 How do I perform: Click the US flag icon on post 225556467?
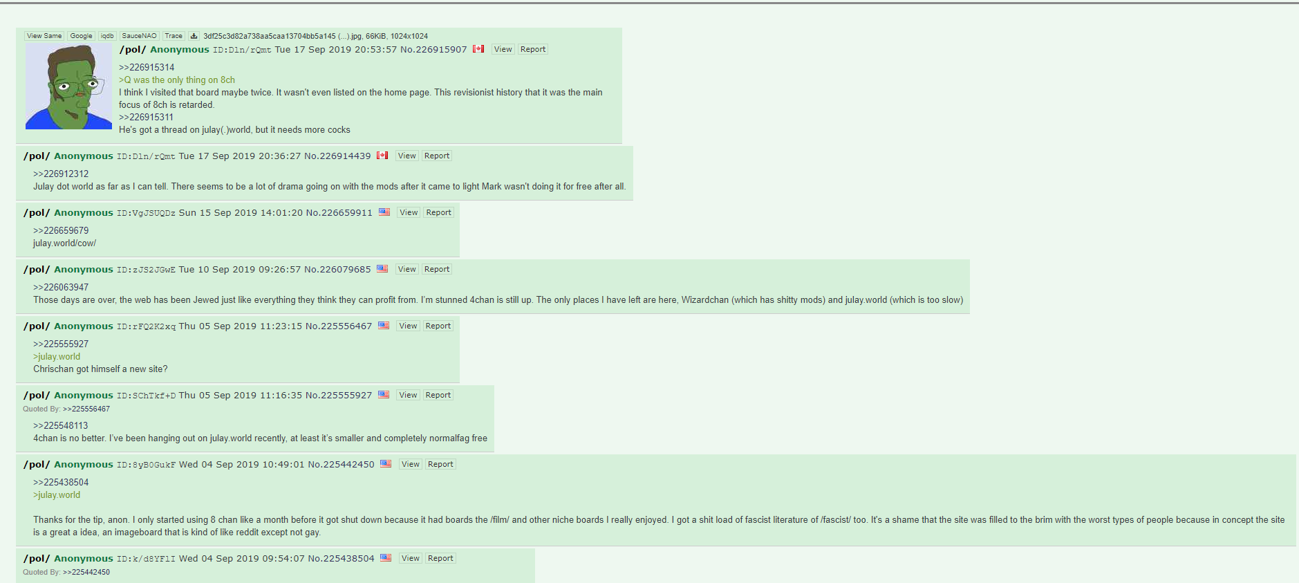[384, 326]
